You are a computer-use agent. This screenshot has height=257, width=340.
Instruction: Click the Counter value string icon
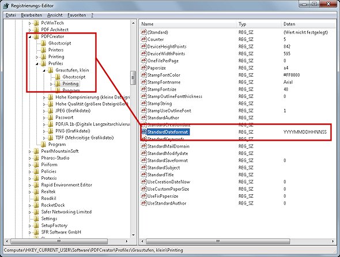(143, 39)
